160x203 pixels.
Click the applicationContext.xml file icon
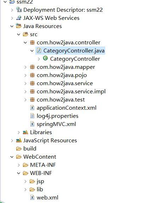click(32, 108)
